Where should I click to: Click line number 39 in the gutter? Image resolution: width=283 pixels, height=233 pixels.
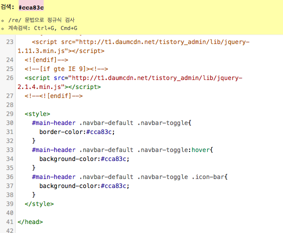pos(10,203)
